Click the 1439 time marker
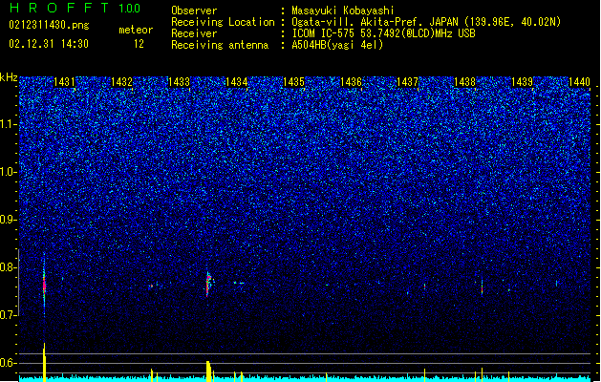The height and width of the screenshot is (382, 601). click(x=522, y=82)
